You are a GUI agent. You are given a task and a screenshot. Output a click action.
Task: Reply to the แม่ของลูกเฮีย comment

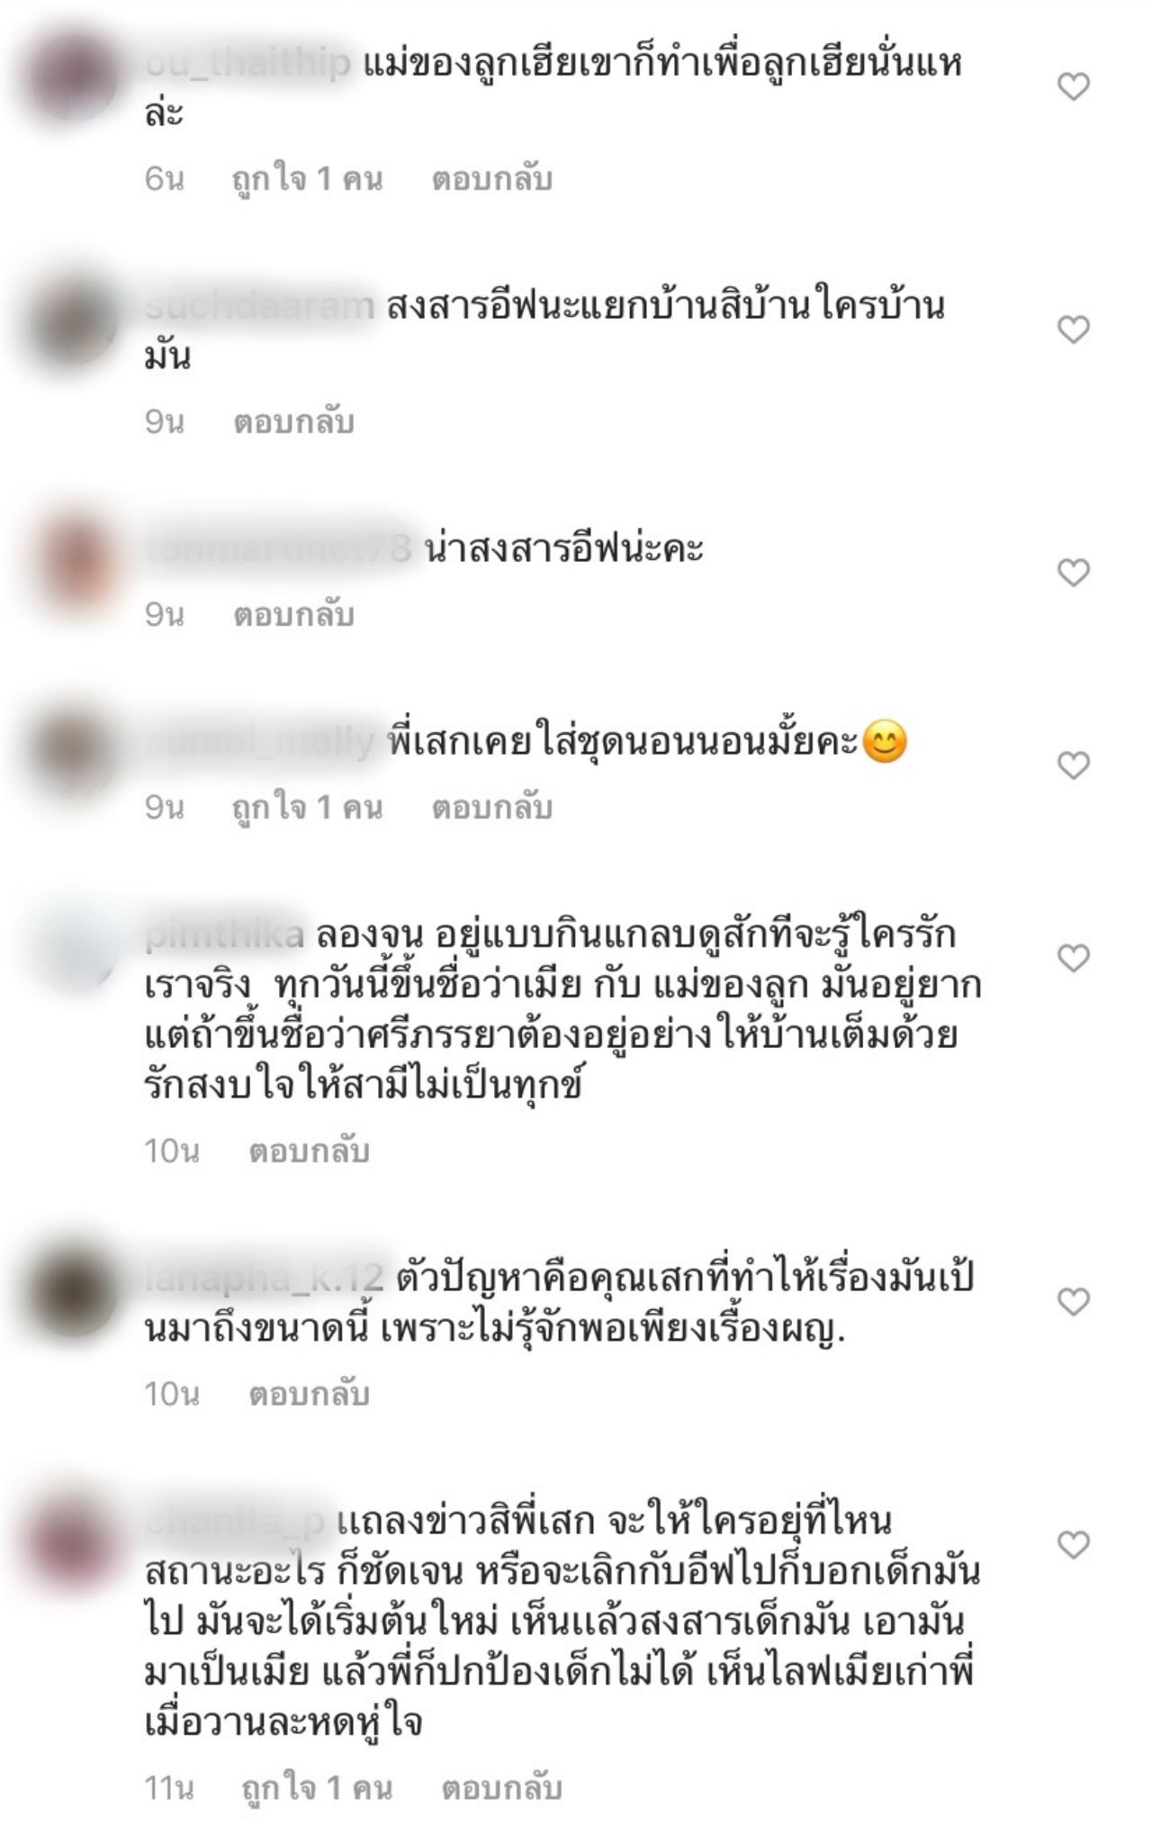(x=491, y=179)
